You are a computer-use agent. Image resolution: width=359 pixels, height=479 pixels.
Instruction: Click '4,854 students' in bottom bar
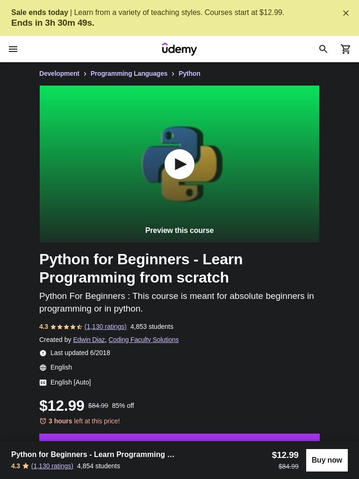click(99, 466)
